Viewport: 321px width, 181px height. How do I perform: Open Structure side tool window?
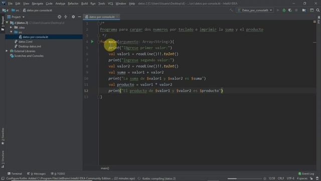pyautogui.click(x=3, y=159)
